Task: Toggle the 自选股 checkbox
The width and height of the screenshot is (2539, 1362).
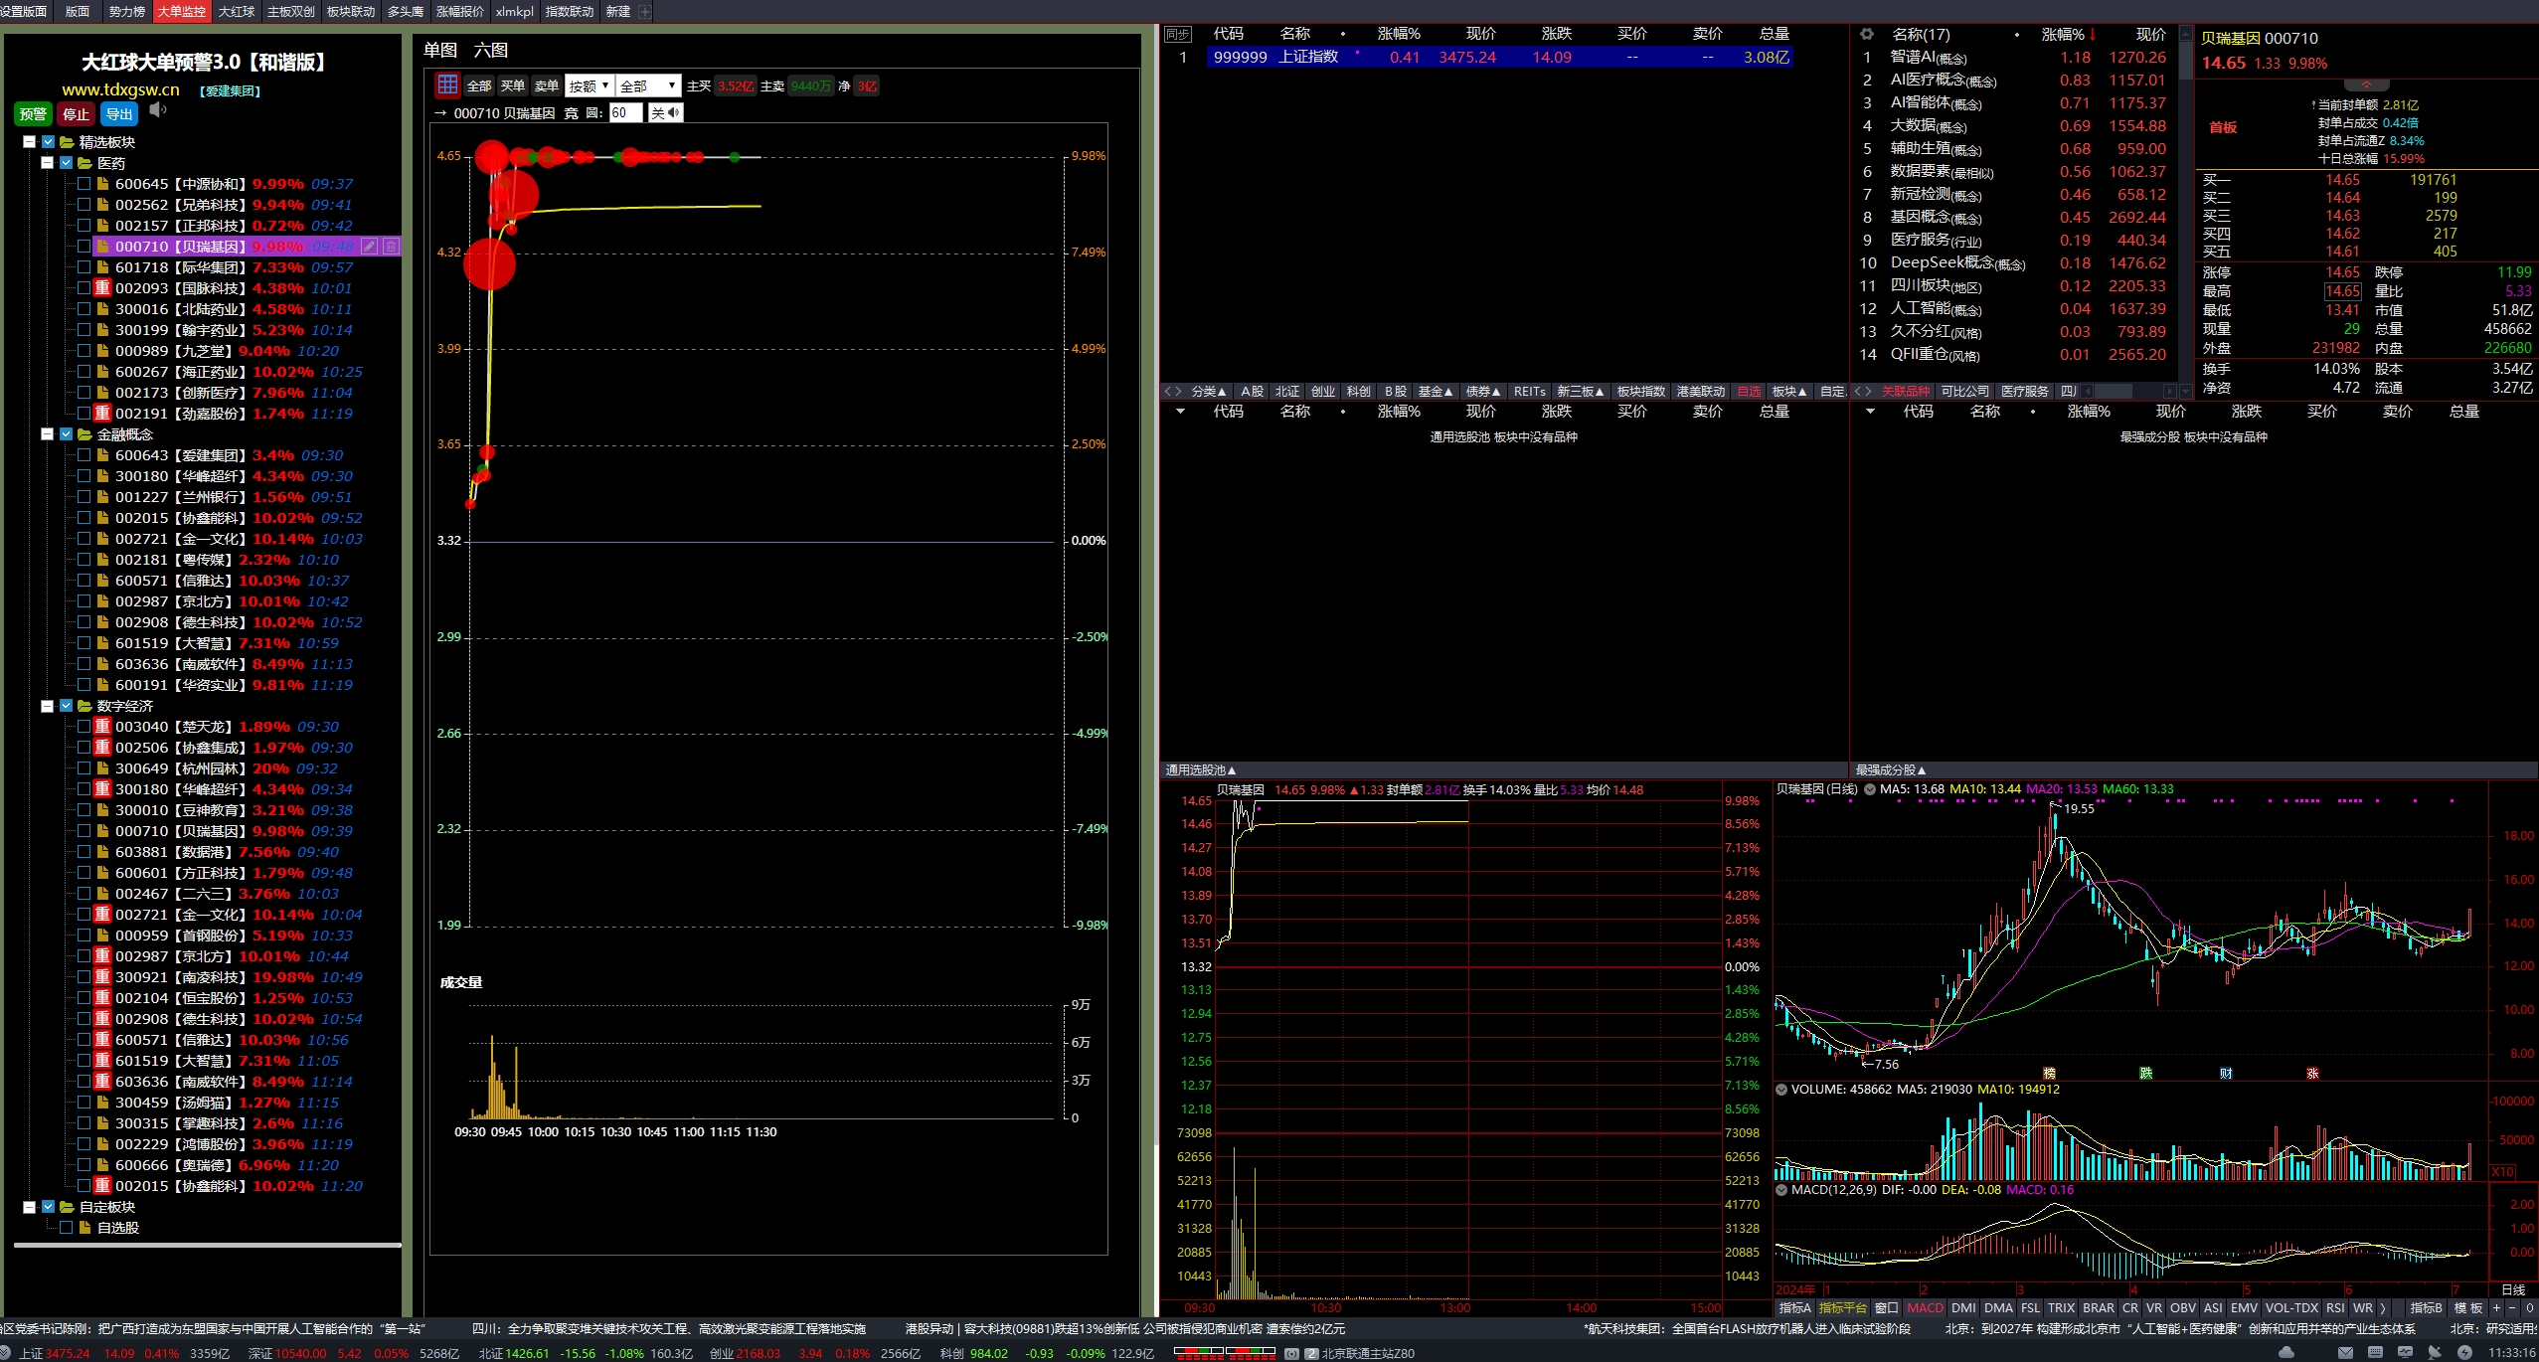Action: [67, 1228]
